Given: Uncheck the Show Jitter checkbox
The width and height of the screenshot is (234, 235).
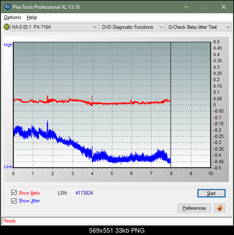Looking at the screenshot, I should (14, 201).
